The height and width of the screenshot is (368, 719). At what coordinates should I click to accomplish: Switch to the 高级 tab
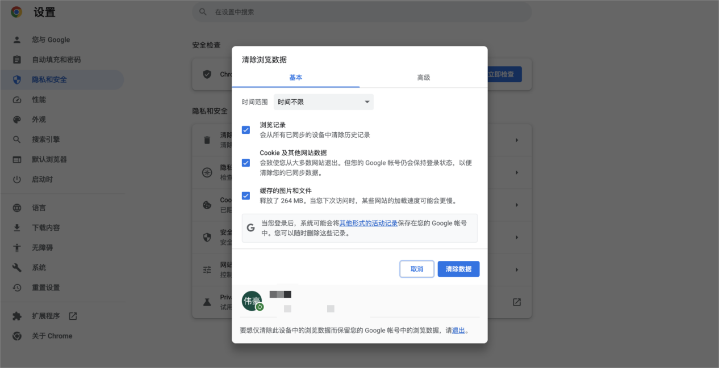[x=424, y=78]
